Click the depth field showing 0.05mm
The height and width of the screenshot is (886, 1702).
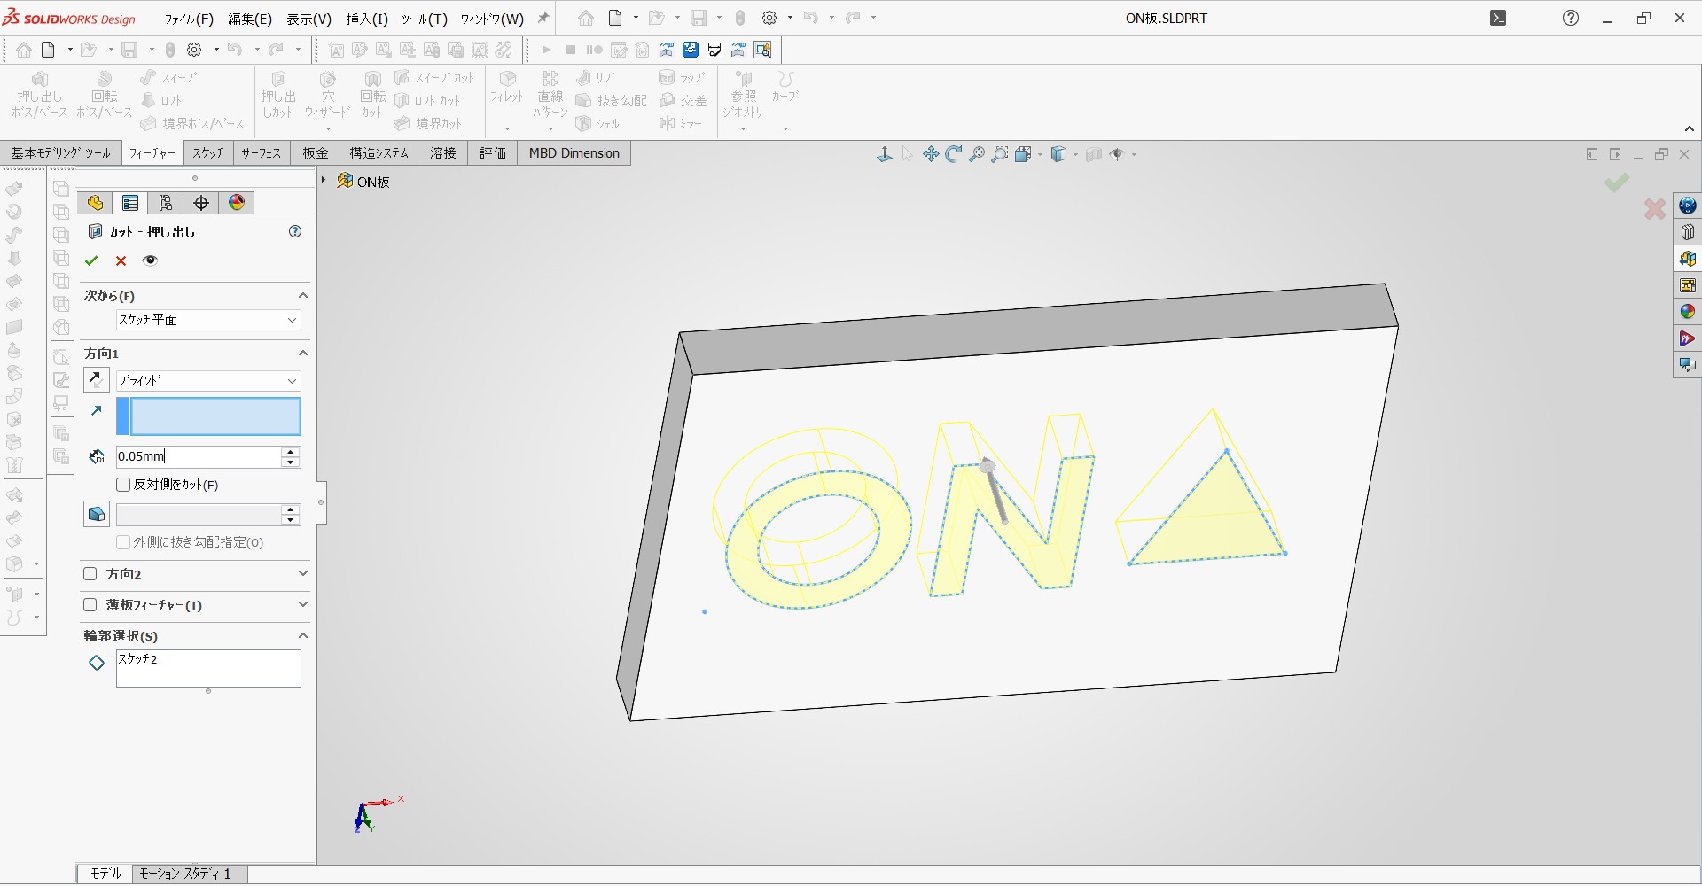click(x=199, y=456)
